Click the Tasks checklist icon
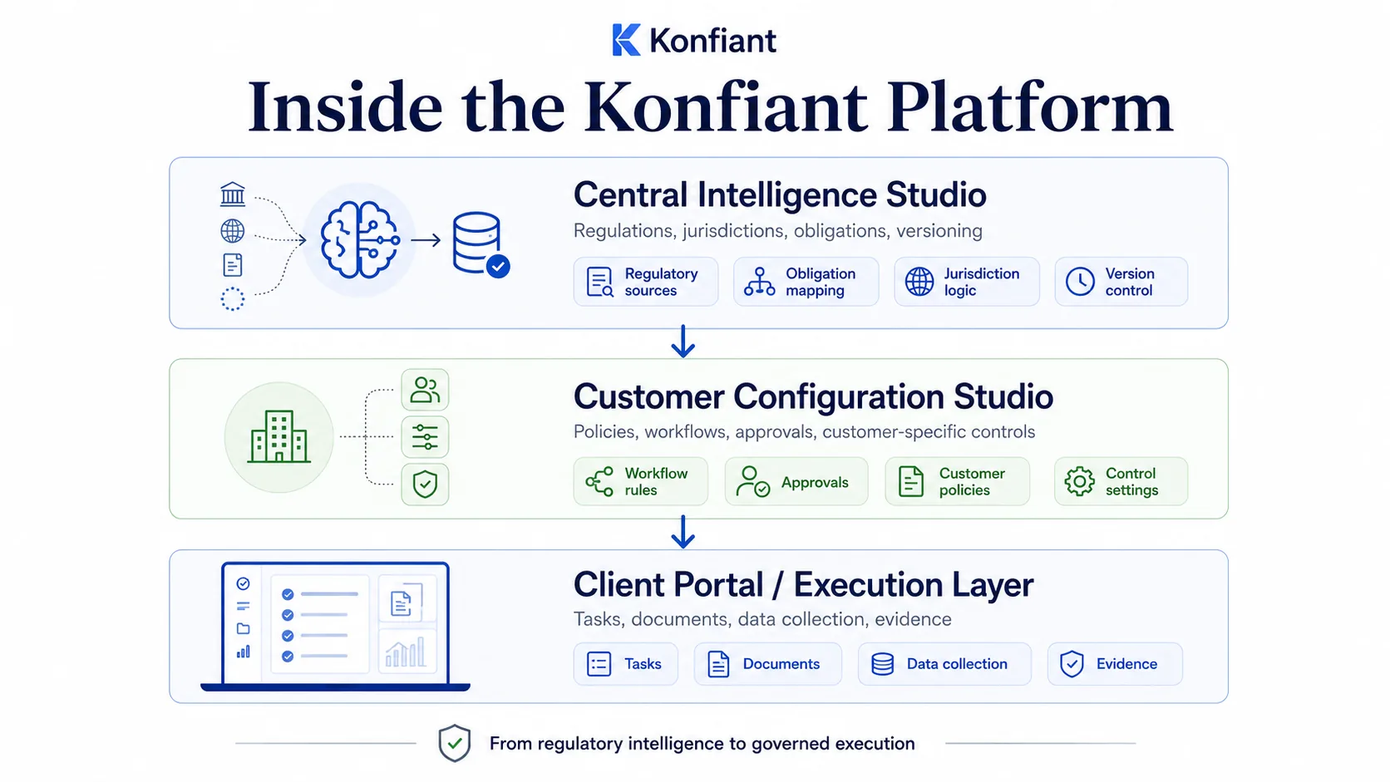 pos(599,664)
